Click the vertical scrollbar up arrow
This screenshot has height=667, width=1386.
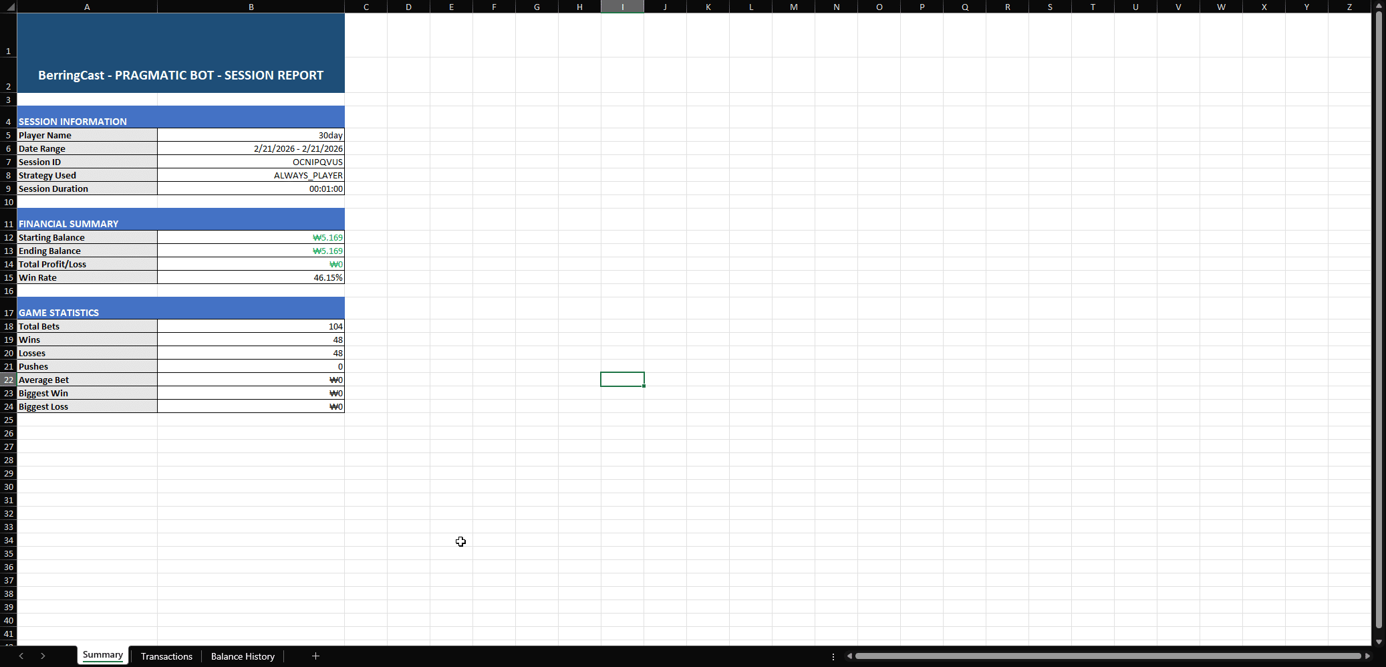click(x=1379, y=6)
